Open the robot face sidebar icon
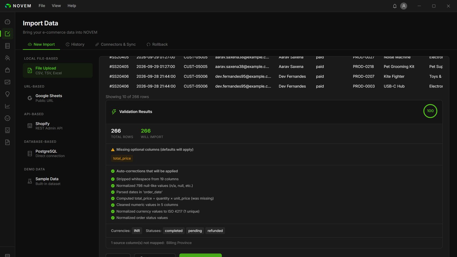Screen dimensions: 457x257 [7, 130]
